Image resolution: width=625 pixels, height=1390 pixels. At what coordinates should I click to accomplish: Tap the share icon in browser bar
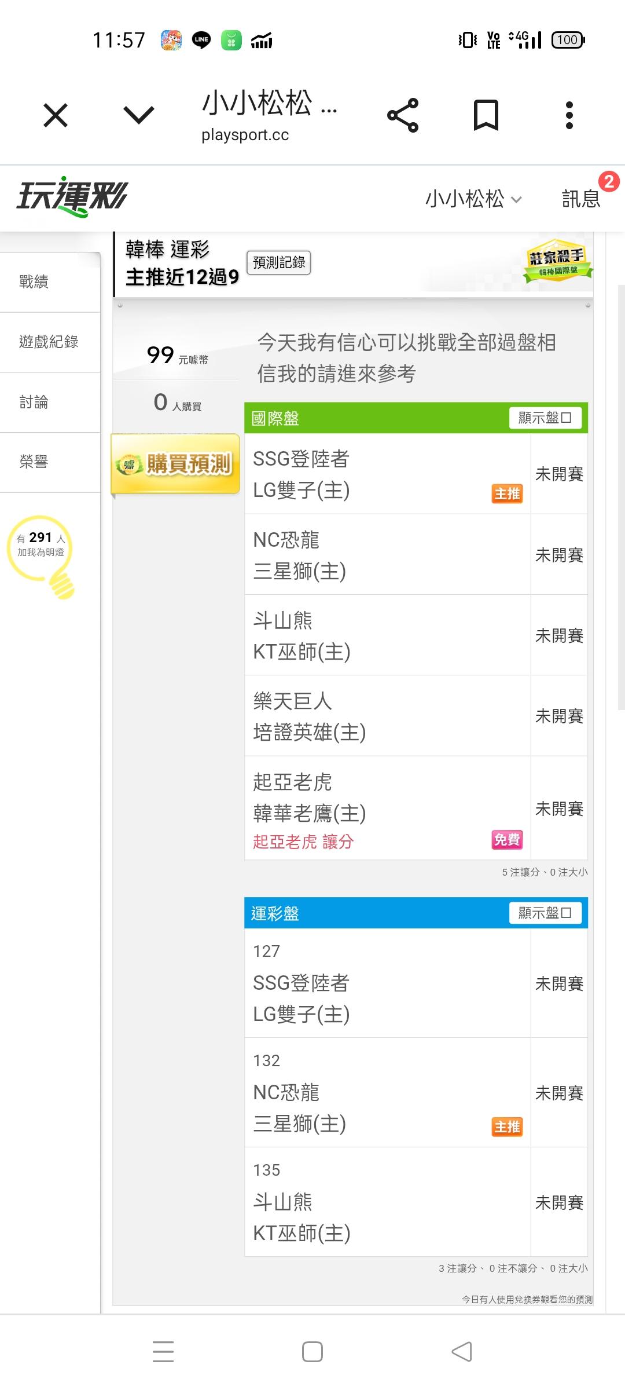pos(403,115)
